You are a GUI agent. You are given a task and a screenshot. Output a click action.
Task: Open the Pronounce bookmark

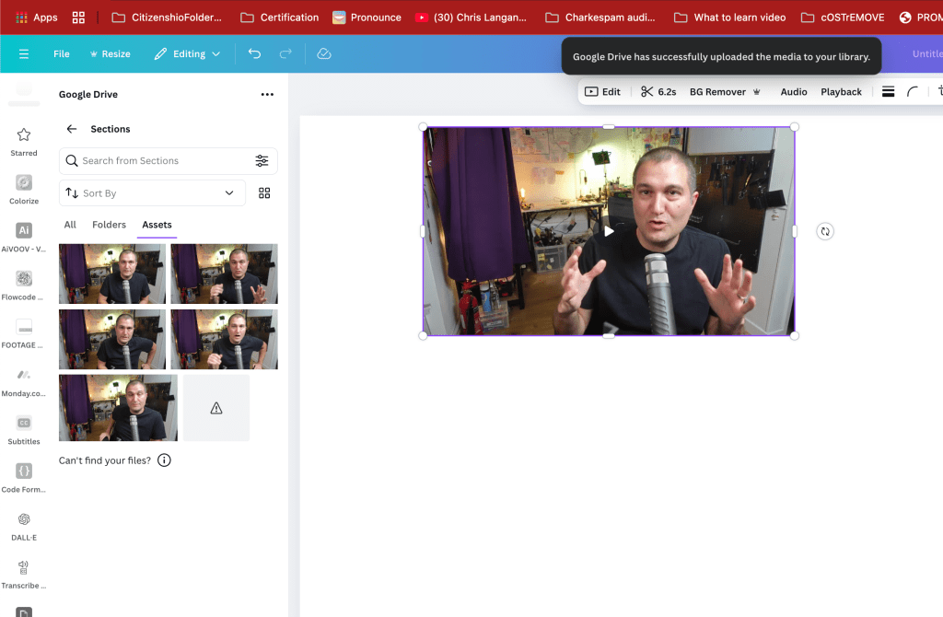(x=367, y=17)
